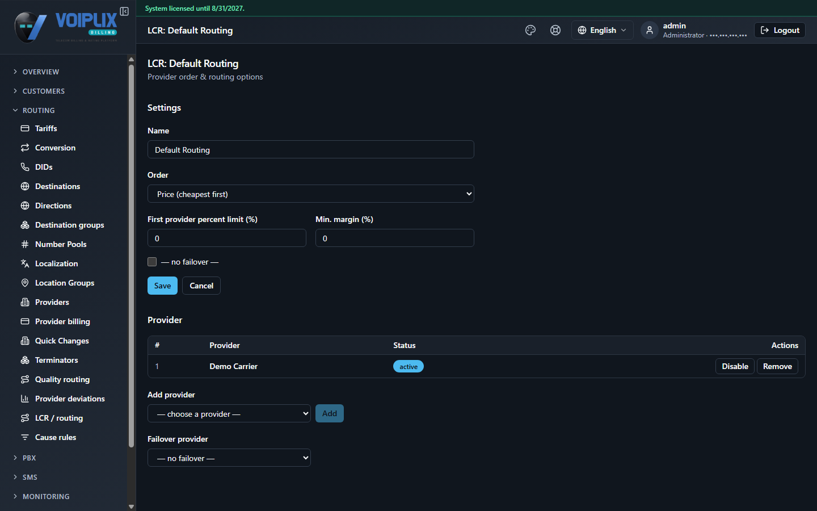Open the English language selector

coord(602,30)
